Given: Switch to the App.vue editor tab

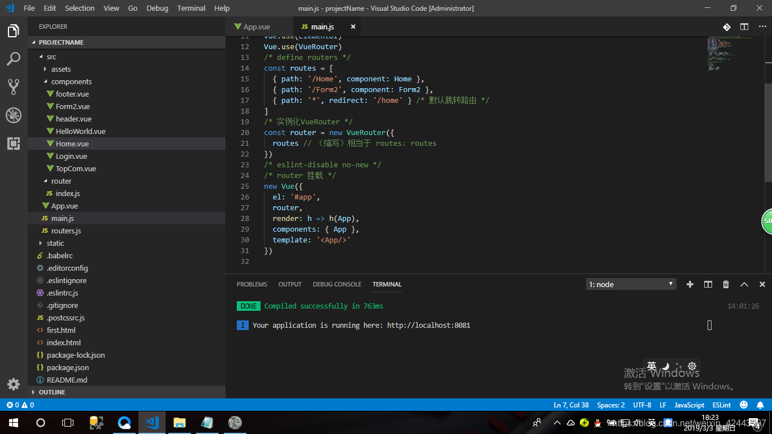Looking at the screenshot, I should point(259,27).
